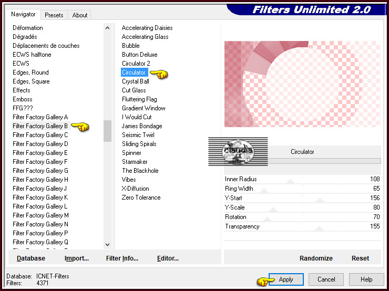Image resolution: width=389 pixels, height=291 pixels.
Task: Choose The Blackhole filter
Action: pyautogui.click(x=140, y=171)
